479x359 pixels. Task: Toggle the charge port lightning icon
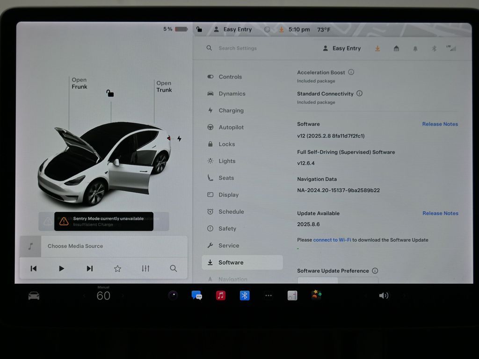point(179,139)
